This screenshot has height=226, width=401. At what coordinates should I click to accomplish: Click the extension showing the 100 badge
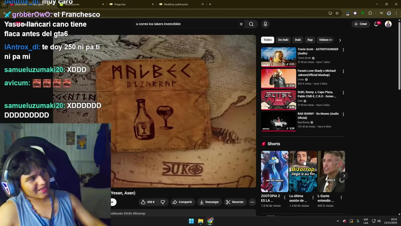pyautogui.click(x=347, y=13)
